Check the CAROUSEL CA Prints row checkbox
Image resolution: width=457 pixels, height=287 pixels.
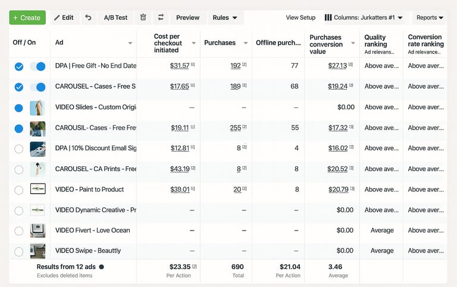[x=19, y=169]
